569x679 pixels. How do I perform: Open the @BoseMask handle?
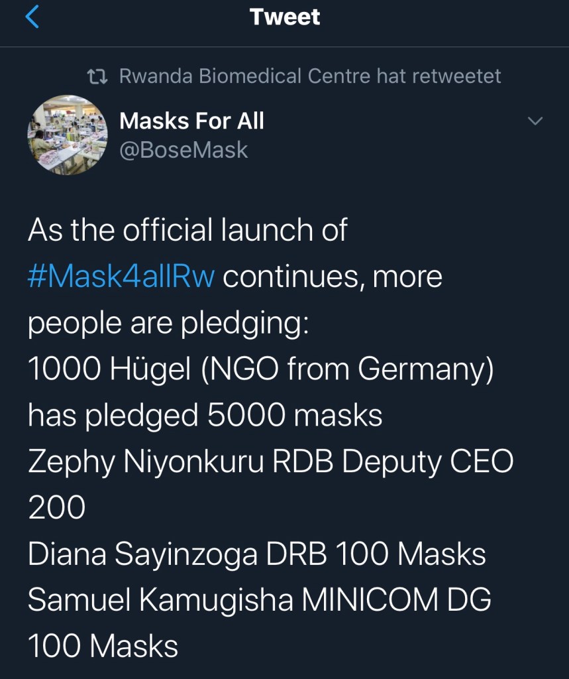tap(183, 150)
